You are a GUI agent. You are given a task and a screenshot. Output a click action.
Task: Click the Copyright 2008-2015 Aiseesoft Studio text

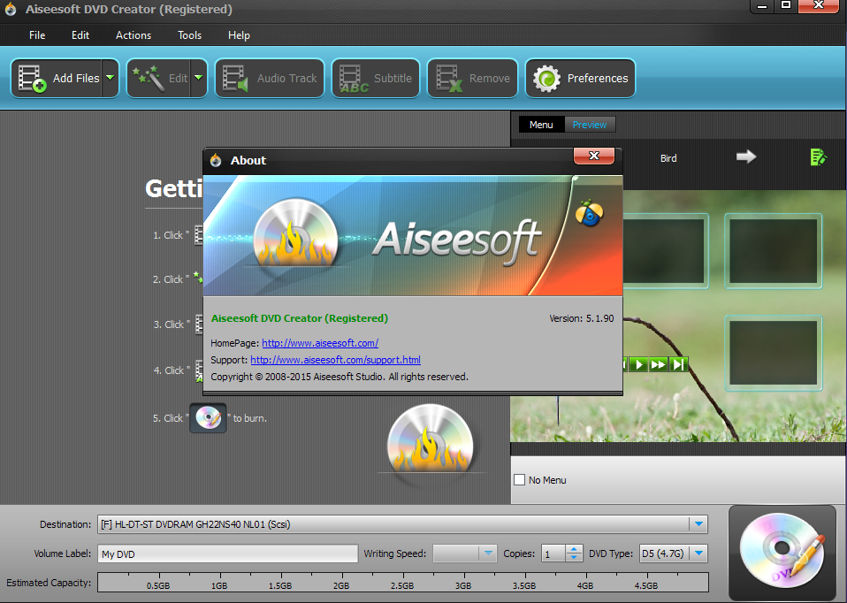click(340, 377)
